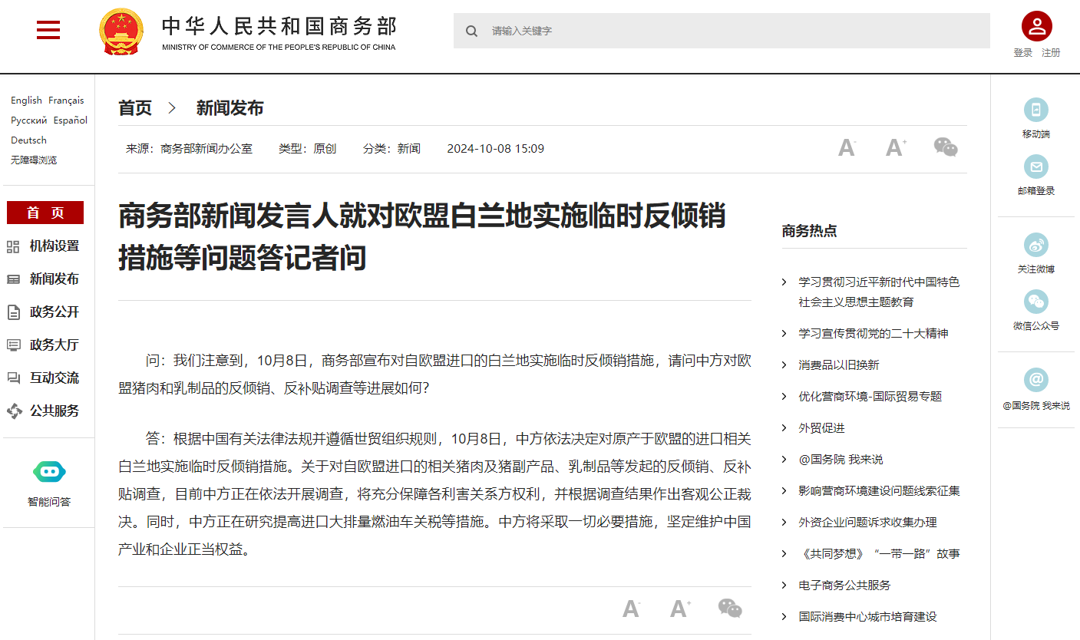Switch language to Español

pyautogui.click(x=71, y=120)
